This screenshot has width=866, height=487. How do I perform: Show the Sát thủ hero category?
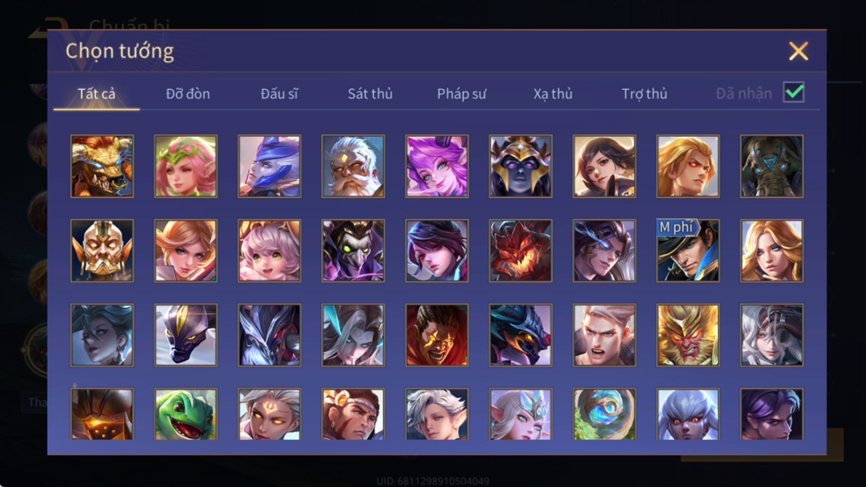click(370, 93)
